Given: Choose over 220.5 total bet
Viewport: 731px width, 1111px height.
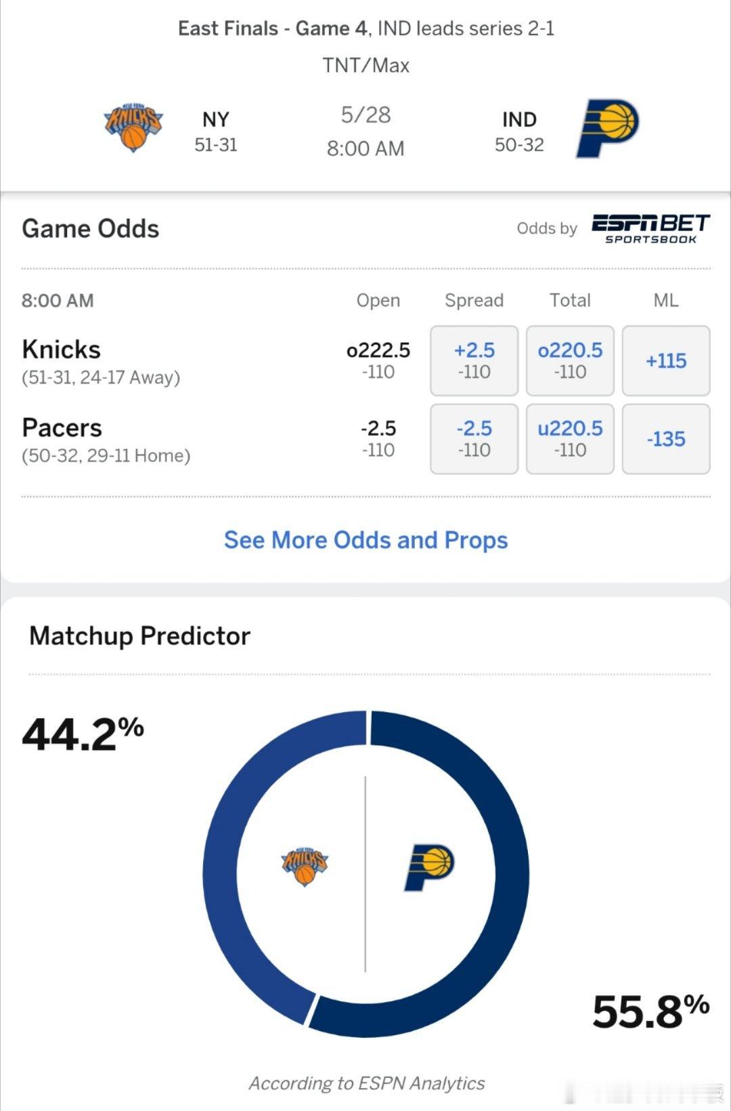Looking at the screenshot, I should coord(570,360).
